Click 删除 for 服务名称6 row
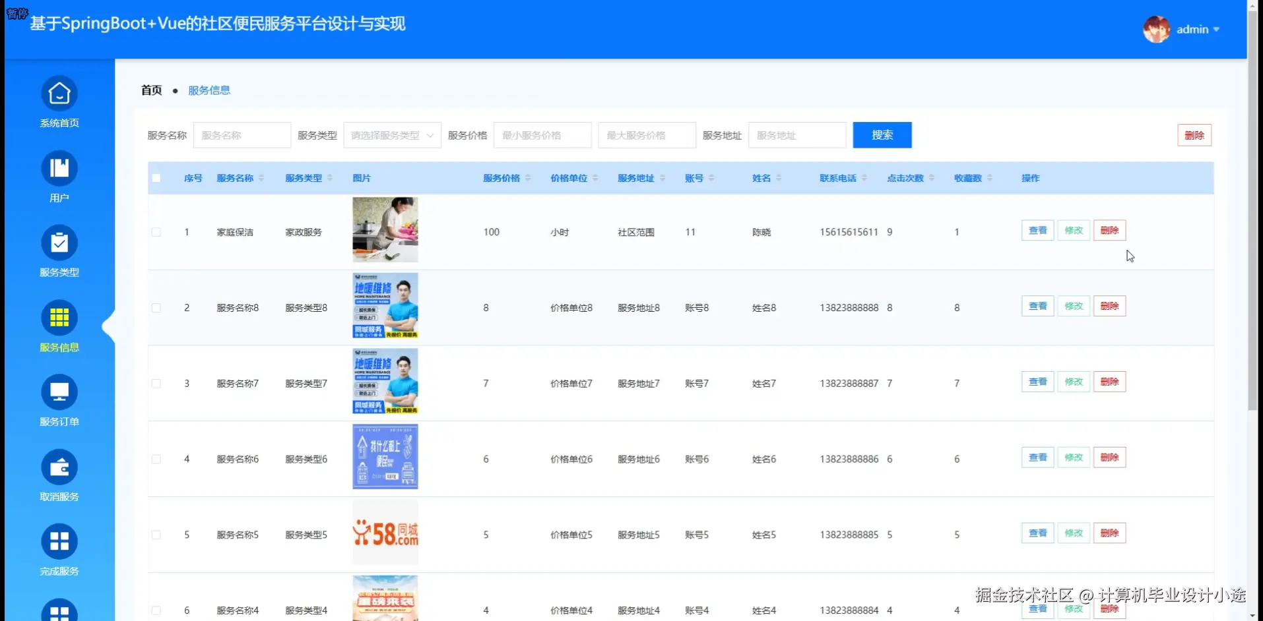The image size is (1263, 621). tap(1110, 458)
